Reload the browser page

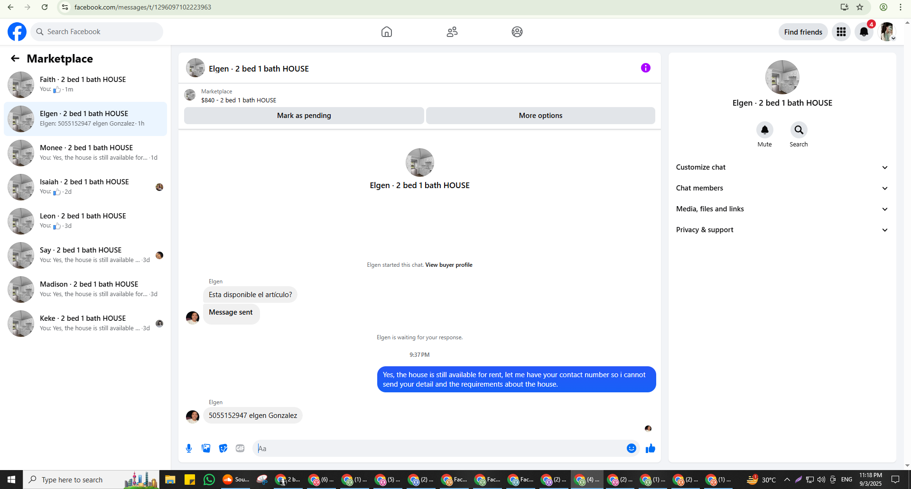(45, 7)
